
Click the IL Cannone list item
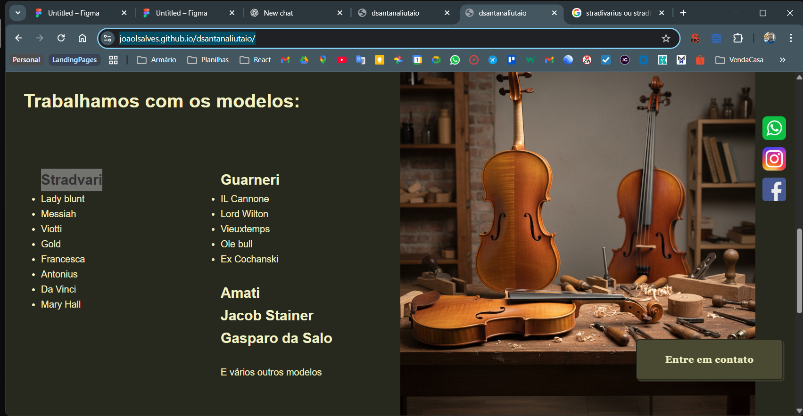(x=245, y=199)
